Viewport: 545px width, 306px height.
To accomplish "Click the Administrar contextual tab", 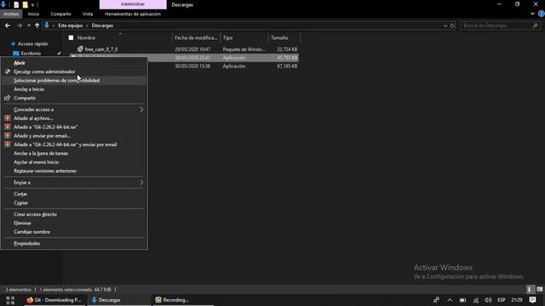I will (x=133, y=4).
